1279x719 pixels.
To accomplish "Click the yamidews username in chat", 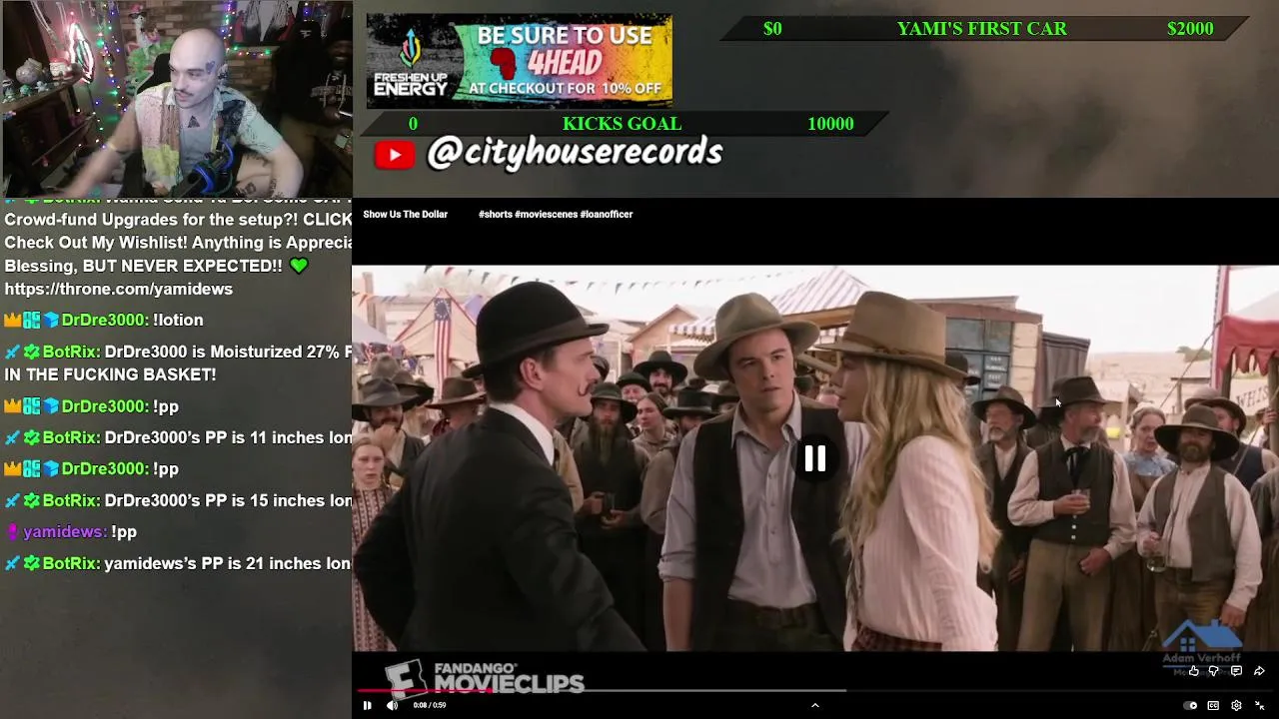I will (64, 531).
